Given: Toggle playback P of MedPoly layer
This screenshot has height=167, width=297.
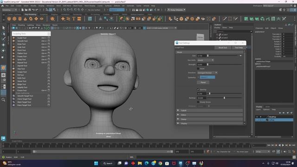Looking at the screenshot, I should click(x=261, y=117).
